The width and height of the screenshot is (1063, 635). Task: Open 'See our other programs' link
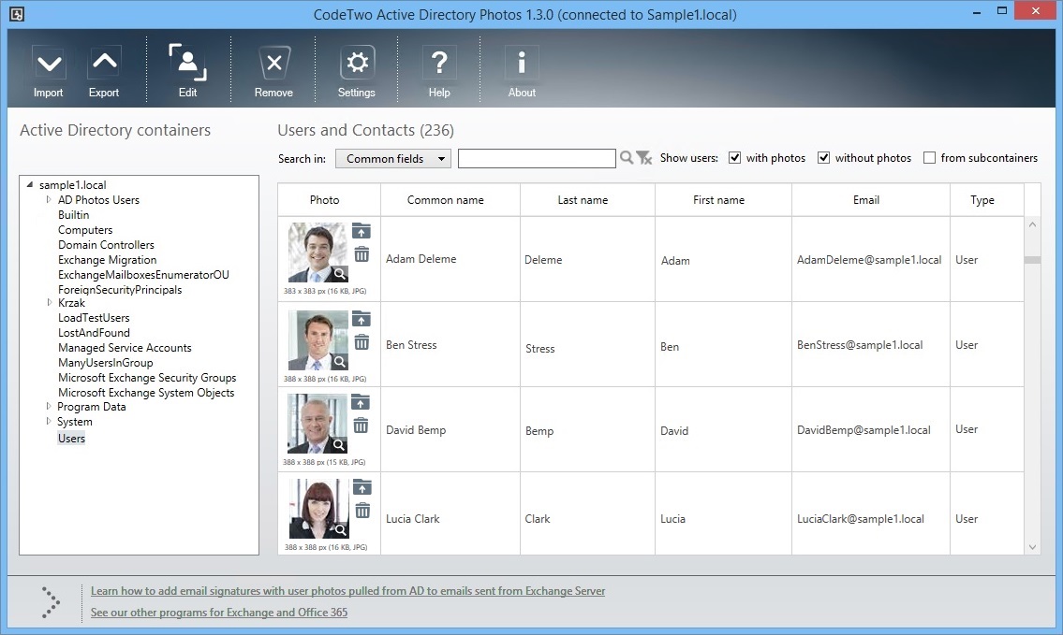point(219,613)
